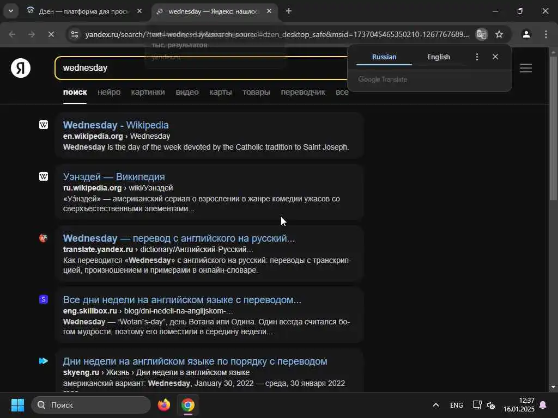Click the URL in the address bar

coord(277,34)
